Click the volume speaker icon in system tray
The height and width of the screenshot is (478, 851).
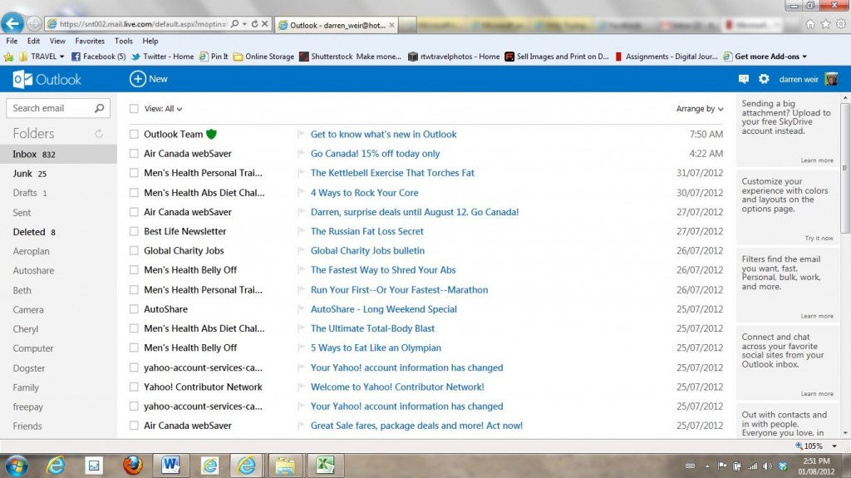pos(767,466)
